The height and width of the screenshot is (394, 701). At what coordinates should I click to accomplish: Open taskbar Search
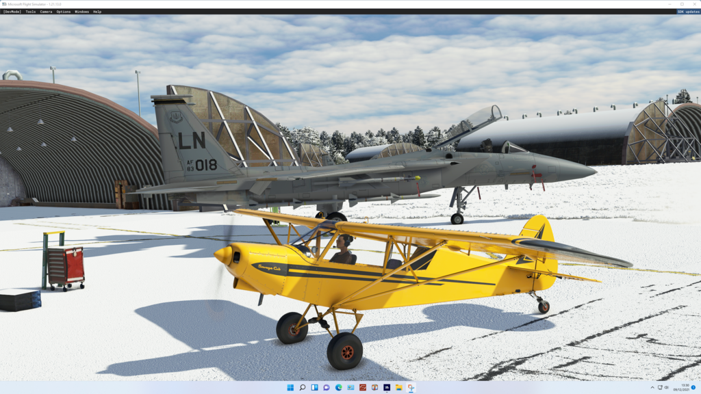[x=302, y=387]
